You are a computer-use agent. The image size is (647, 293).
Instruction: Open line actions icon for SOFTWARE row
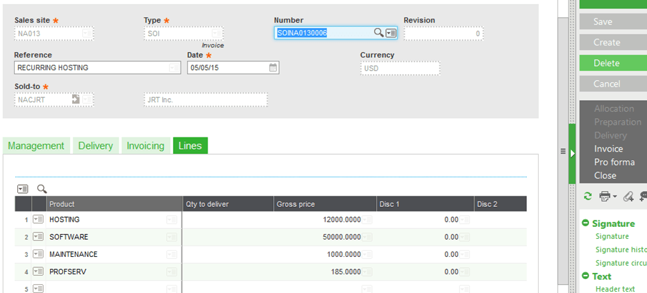(x=38, y=236)
